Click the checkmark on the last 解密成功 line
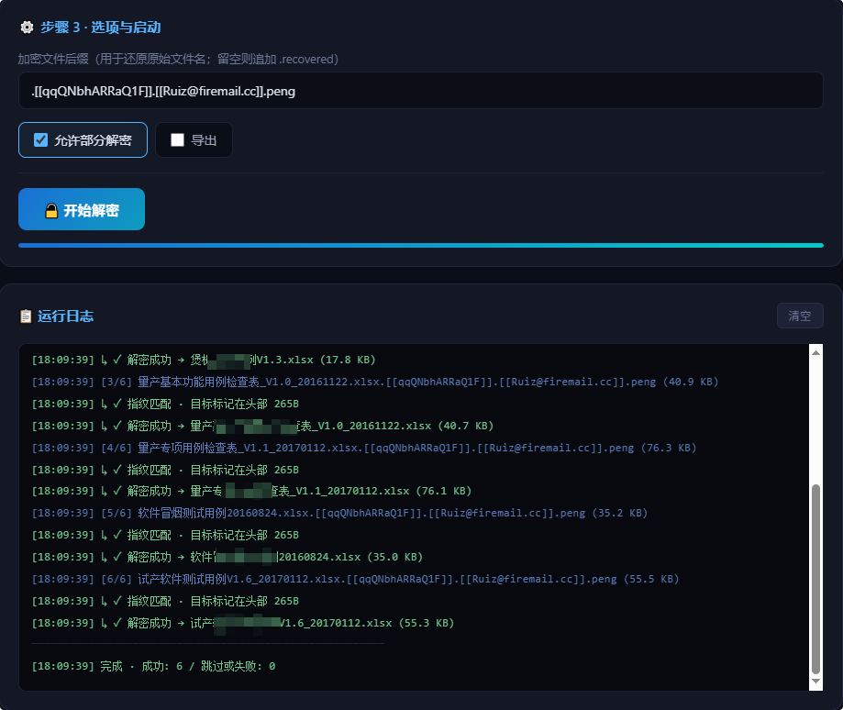This screenshot has height=710, width=843. (117, 623)
